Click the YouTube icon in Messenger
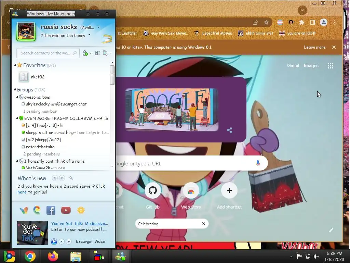Image resolution: width=350 pixels, height=263 pixels. click(66, 210)
